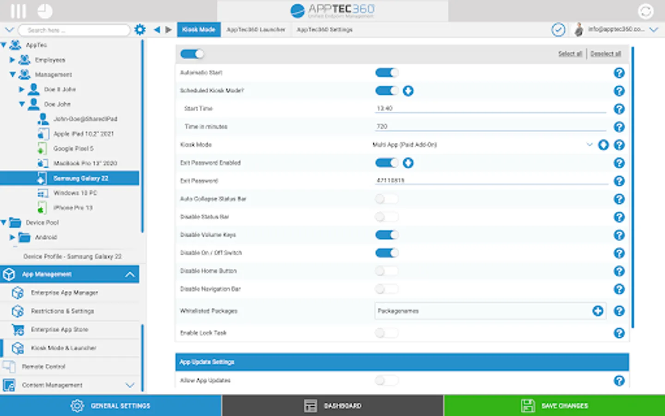Click Save Changes green button

pyautogui.click(x=555, y=405)
